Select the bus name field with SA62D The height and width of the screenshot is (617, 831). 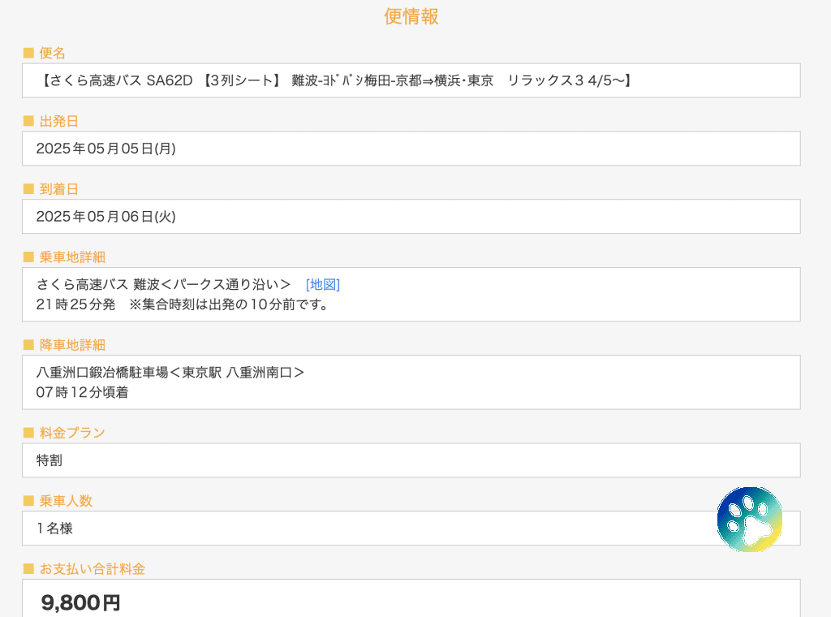pyautogui.click(x=411, y=80)
